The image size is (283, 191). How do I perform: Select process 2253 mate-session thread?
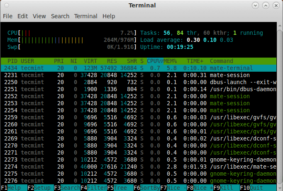139,103
